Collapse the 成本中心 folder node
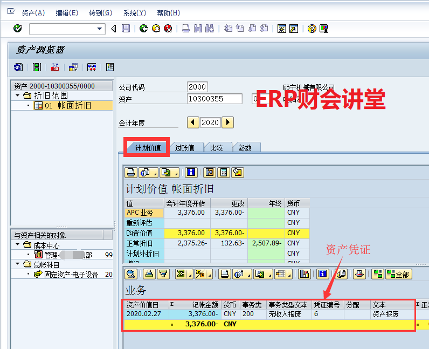The width and height of the screenshot is (429, 349). [x=18, y=245]
